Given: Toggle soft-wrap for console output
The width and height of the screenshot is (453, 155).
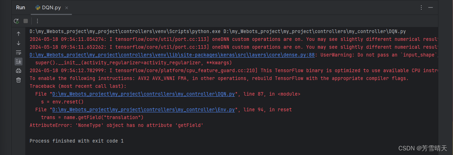Looking at the screenshot, I should [x=19, y=52].
